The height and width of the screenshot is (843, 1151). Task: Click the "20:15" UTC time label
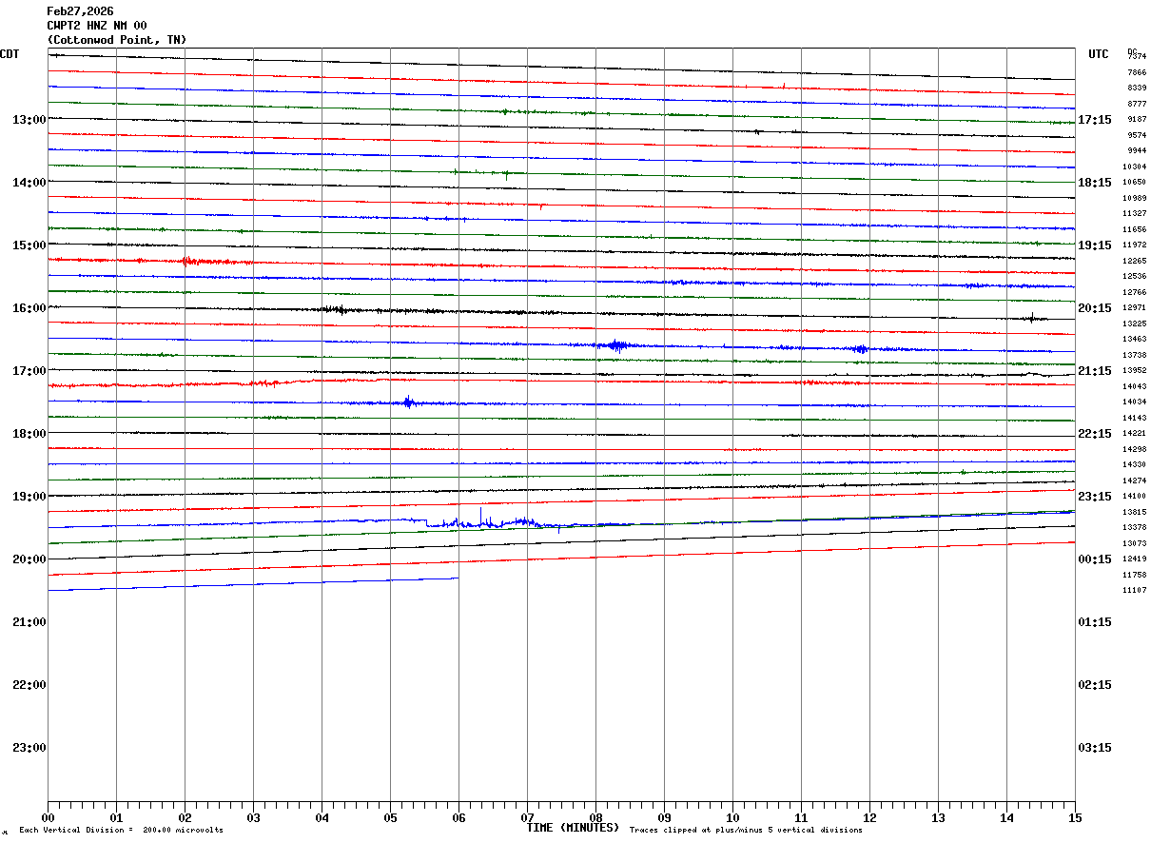1095,307
